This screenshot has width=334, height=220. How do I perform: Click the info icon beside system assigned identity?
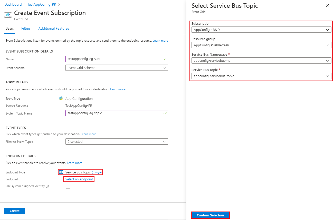(47, 186)
